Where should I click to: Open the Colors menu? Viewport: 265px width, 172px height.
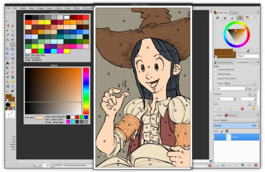[x=59, y=8]
